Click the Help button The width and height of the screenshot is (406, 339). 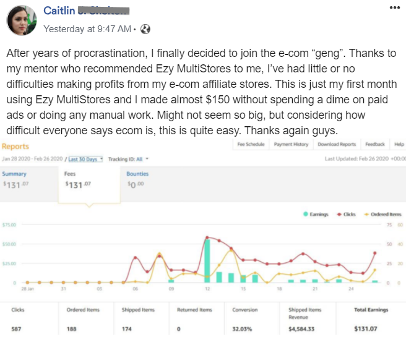click(x=399, y=144)
